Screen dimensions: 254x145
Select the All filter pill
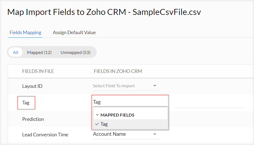coord(16,52)
